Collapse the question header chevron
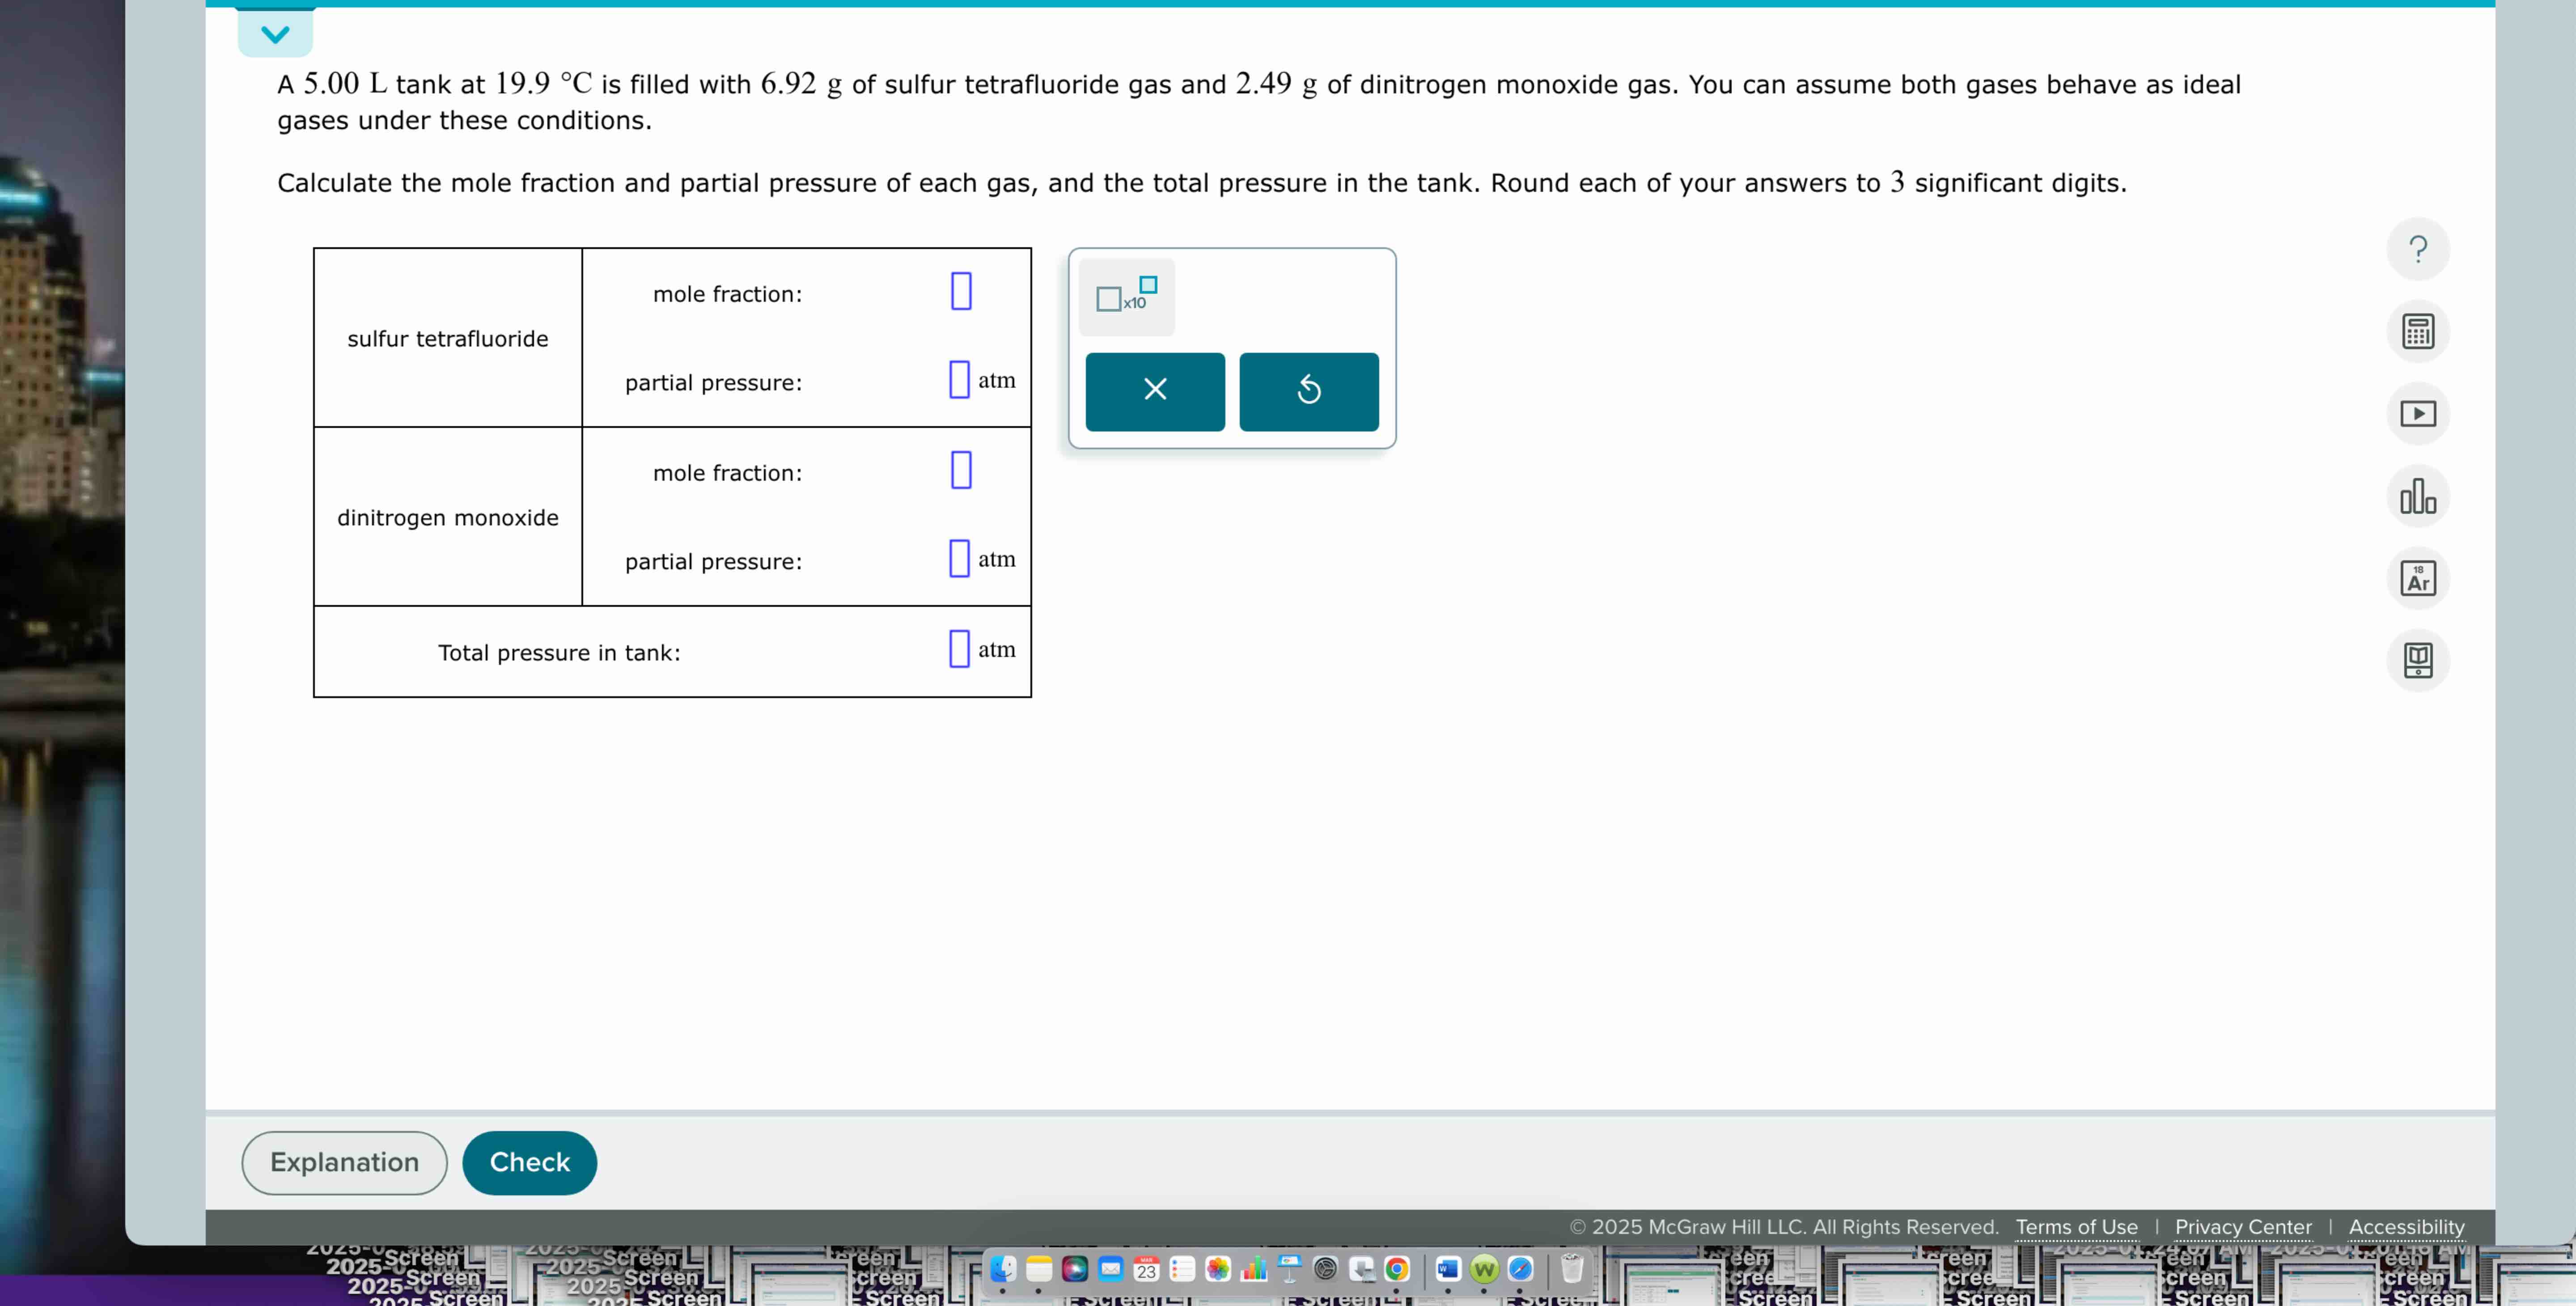 tap(275, 34)
